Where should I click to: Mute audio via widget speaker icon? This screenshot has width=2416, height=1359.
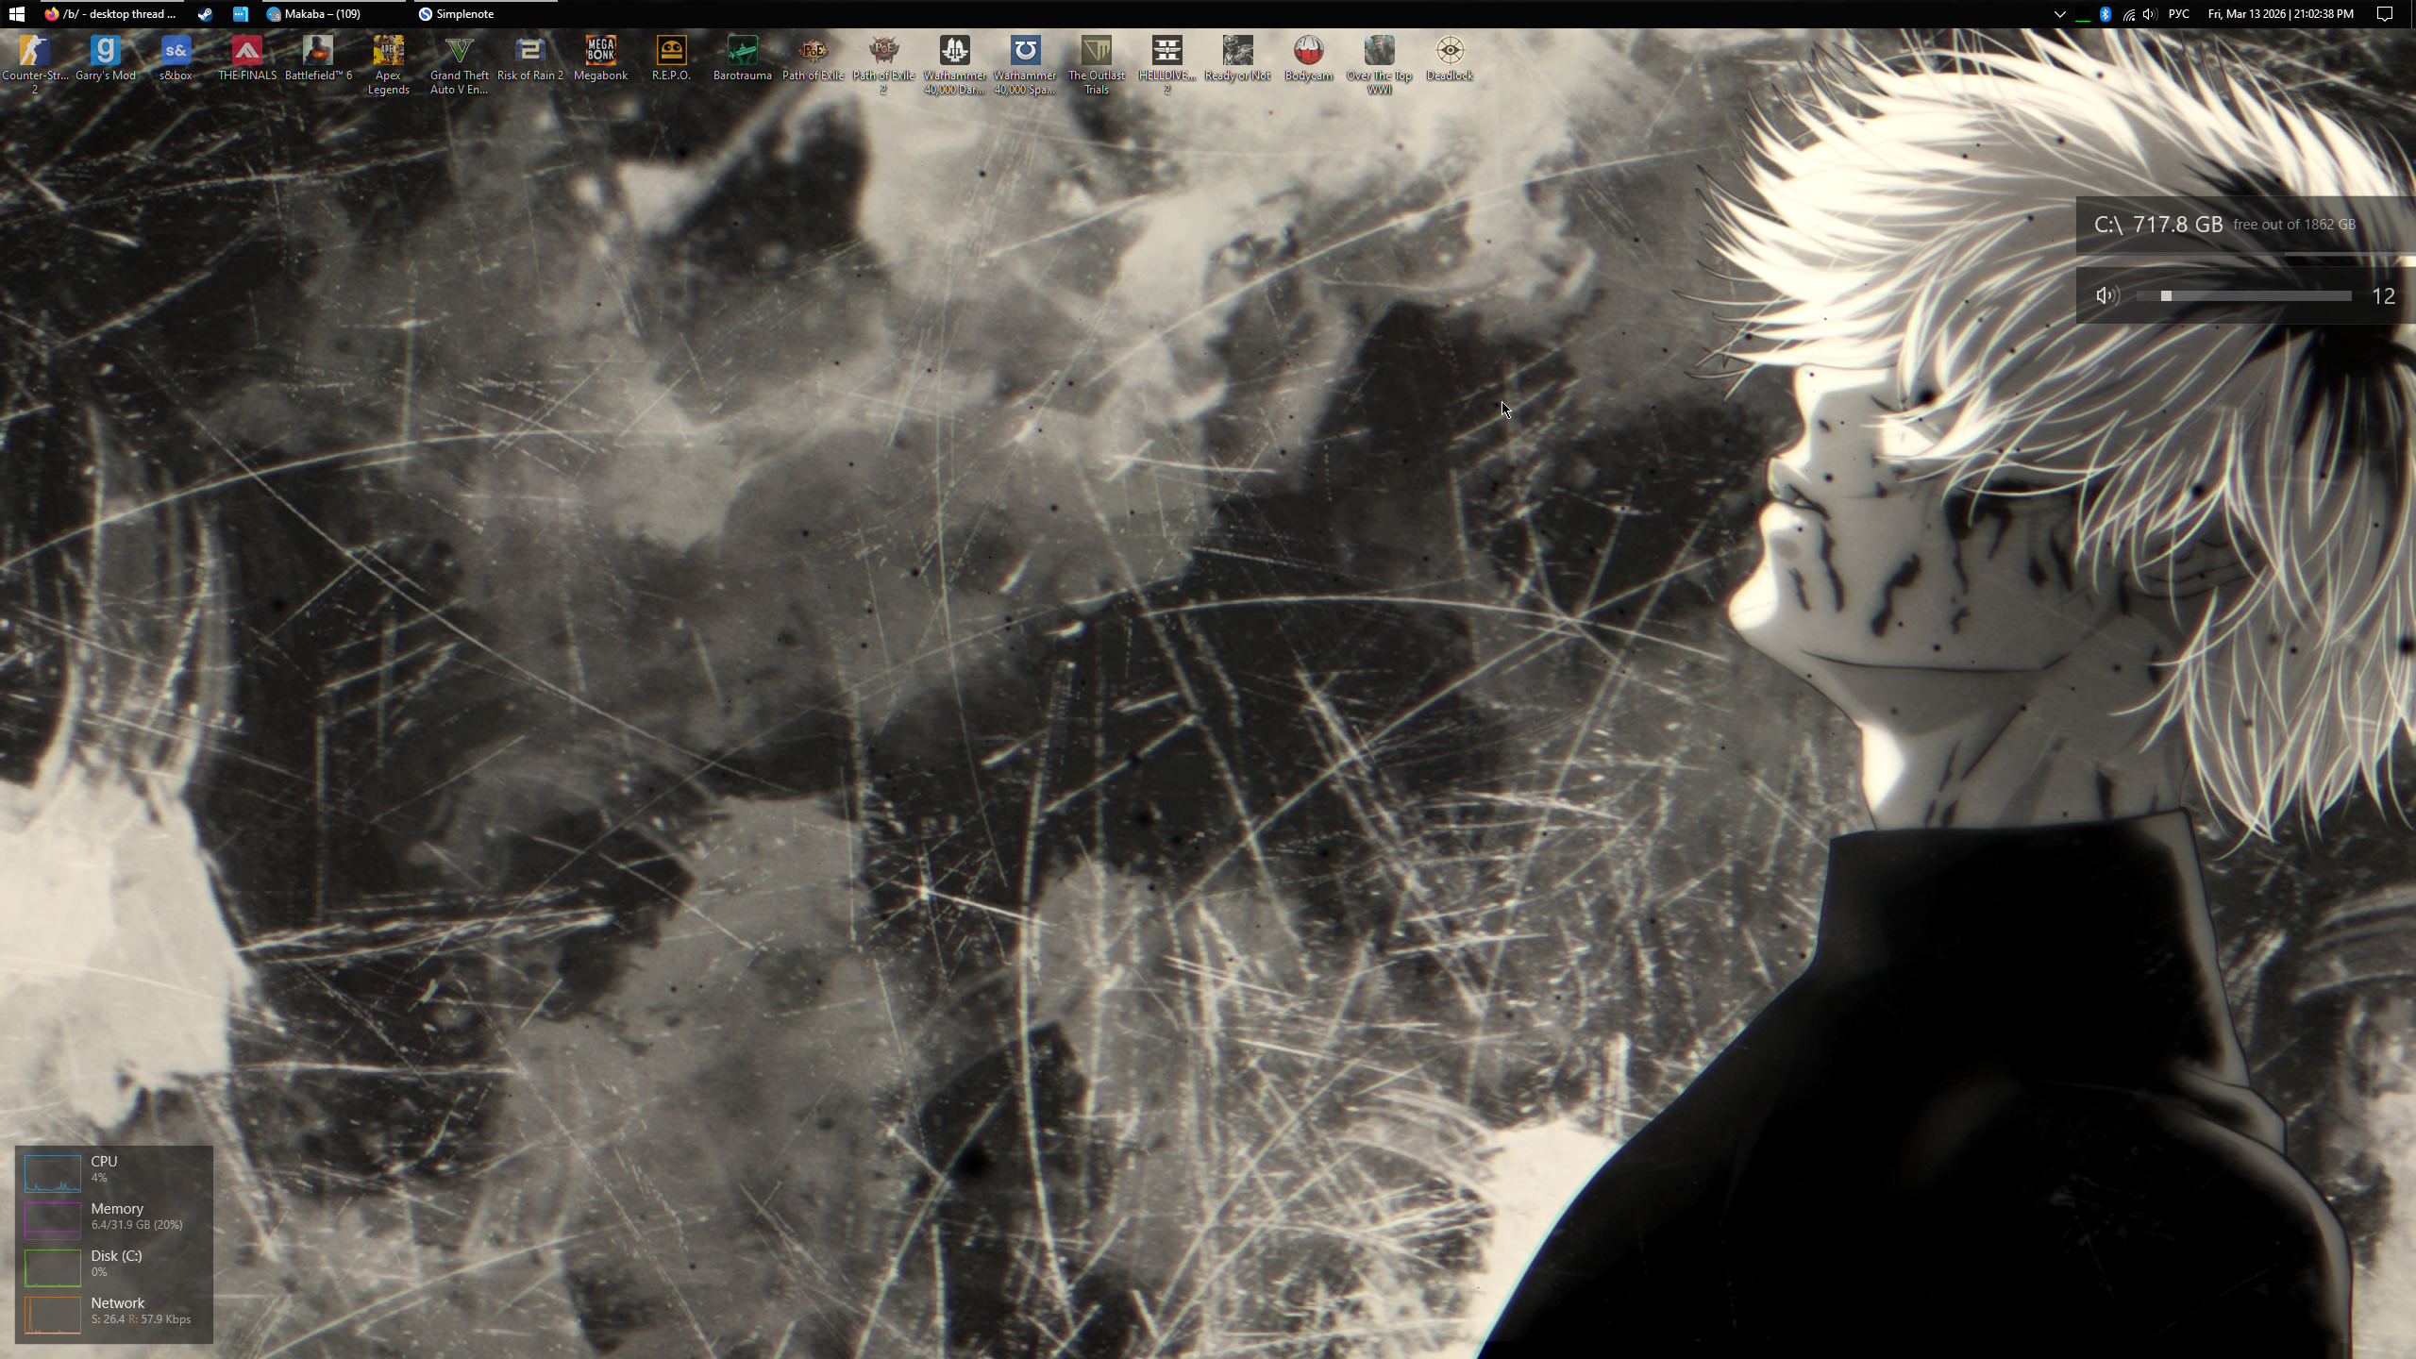2106,296
